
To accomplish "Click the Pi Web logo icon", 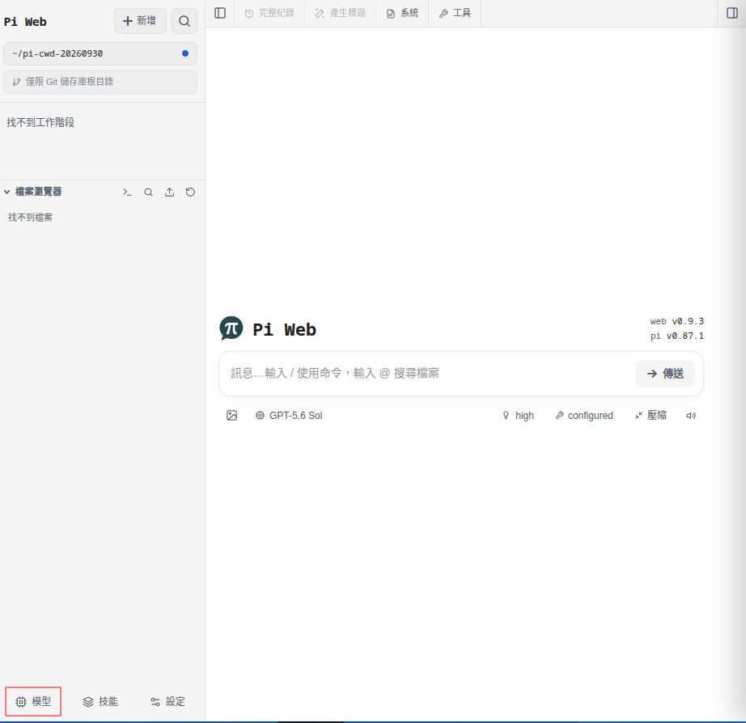I will [x=231, y=328].
